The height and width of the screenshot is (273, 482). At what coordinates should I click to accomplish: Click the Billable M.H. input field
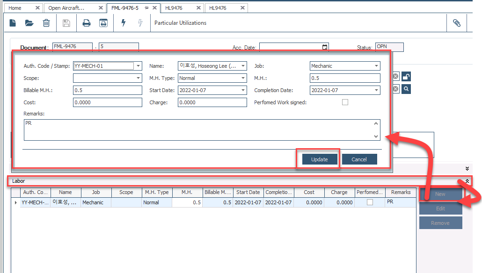[107, 90]
